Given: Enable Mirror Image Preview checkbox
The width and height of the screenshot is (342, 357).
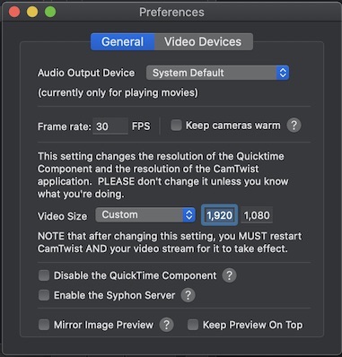Looking at the screenshot, I should point(44,325).
